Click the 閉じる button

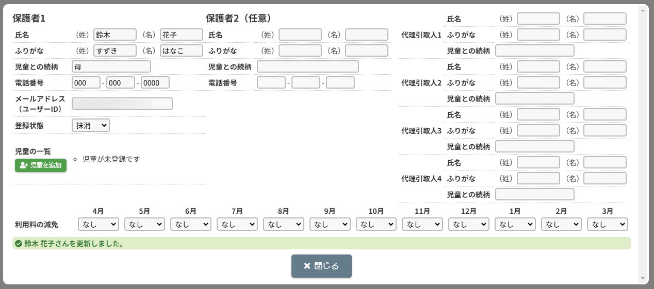tap(321, 266)
